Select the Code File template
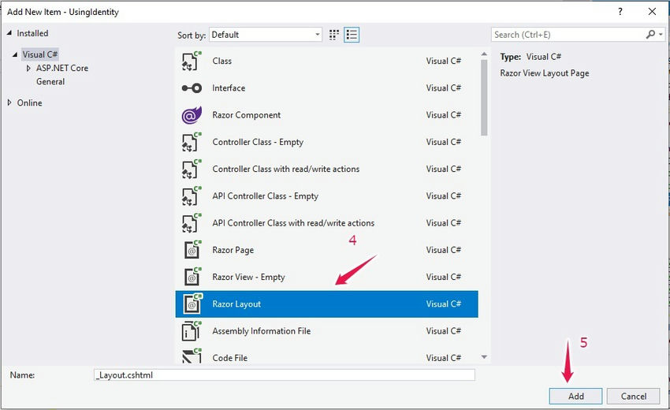The height and width of the screenshot is (410, 670). 327,355
